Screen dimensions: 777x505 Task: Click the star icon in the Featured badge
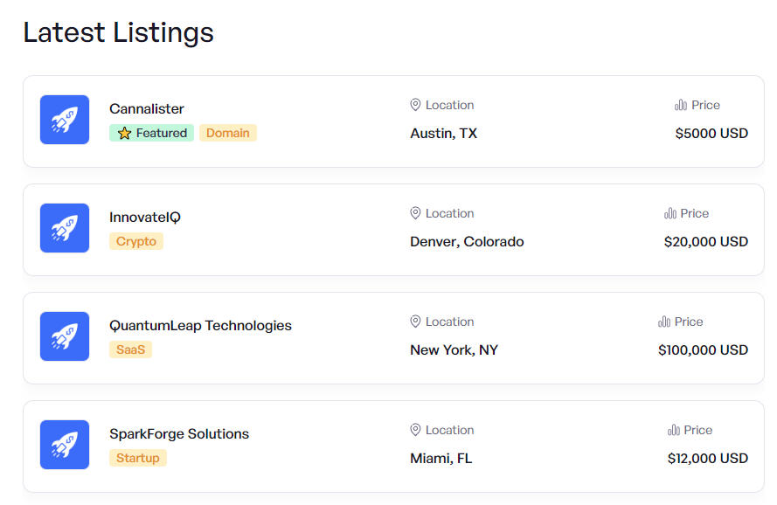pyautogui.click(x=124, y=134)
